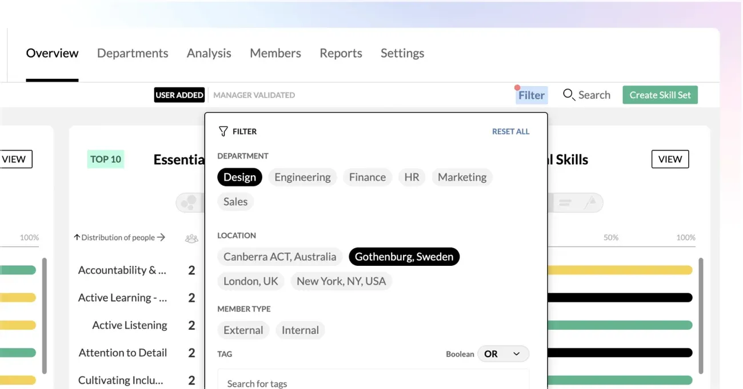Click the funnel icon beside FILTER heading
The width and height of the screenshot is (743, 389).
click(x=223, y=131)
